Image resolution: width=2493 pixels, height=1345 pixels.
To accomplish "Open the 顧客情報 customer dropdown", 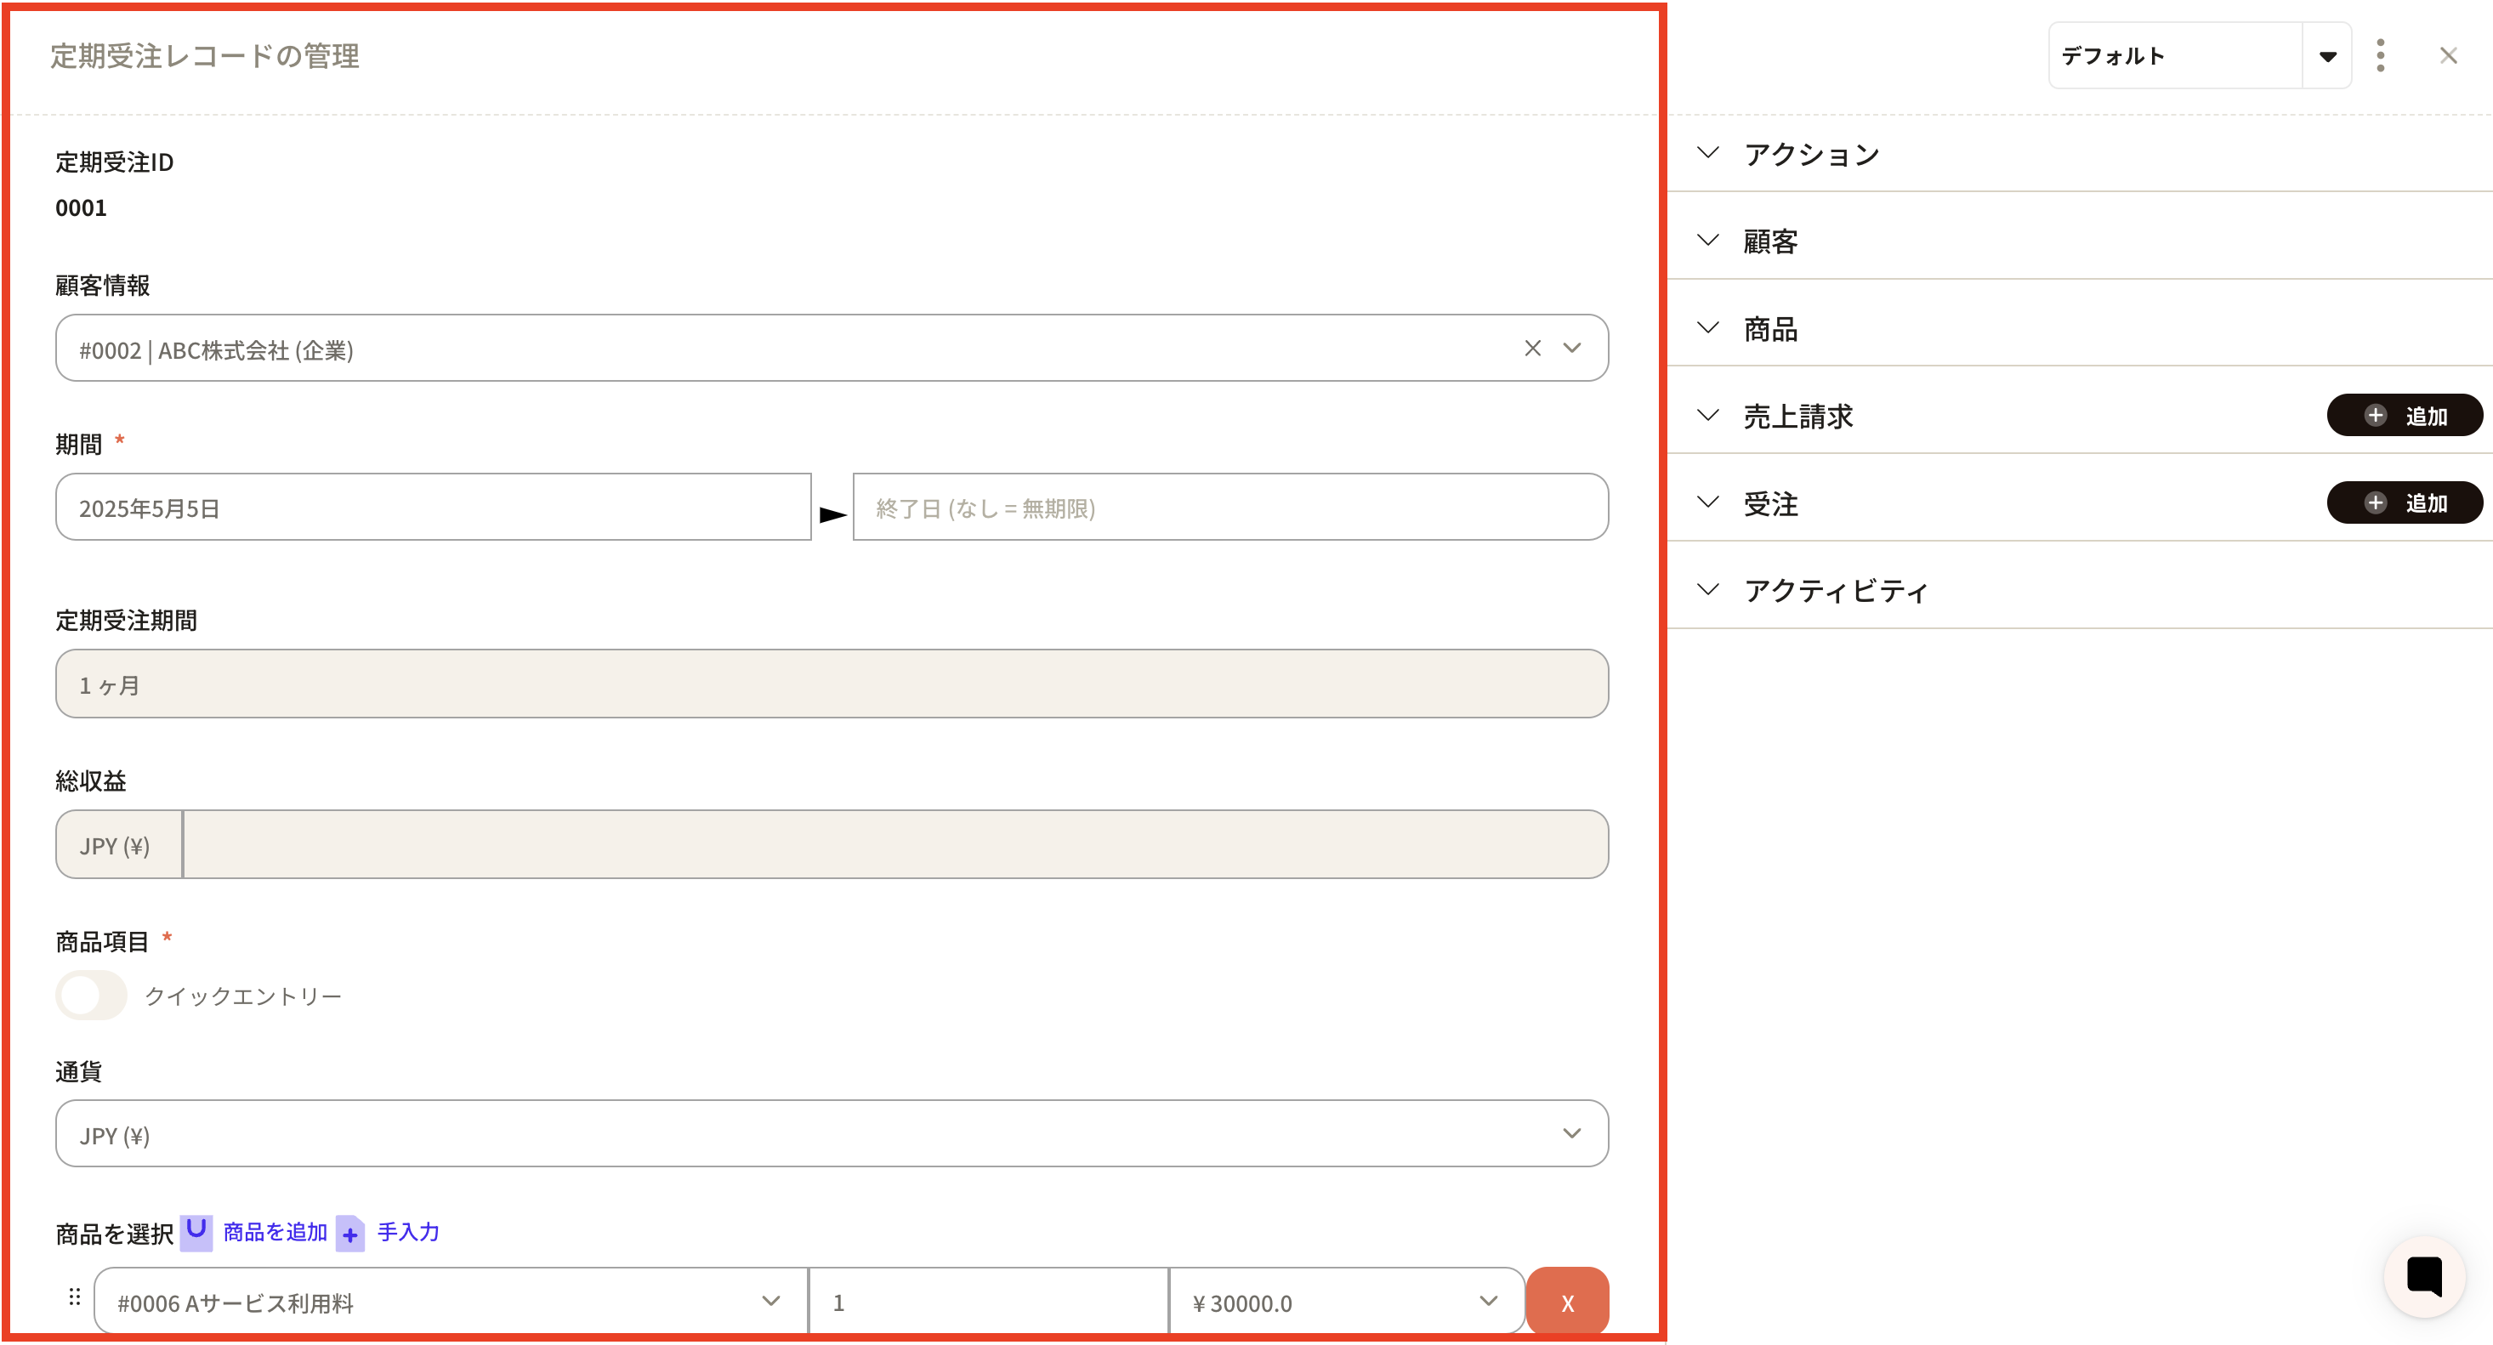I will (x=1571, y=349).
